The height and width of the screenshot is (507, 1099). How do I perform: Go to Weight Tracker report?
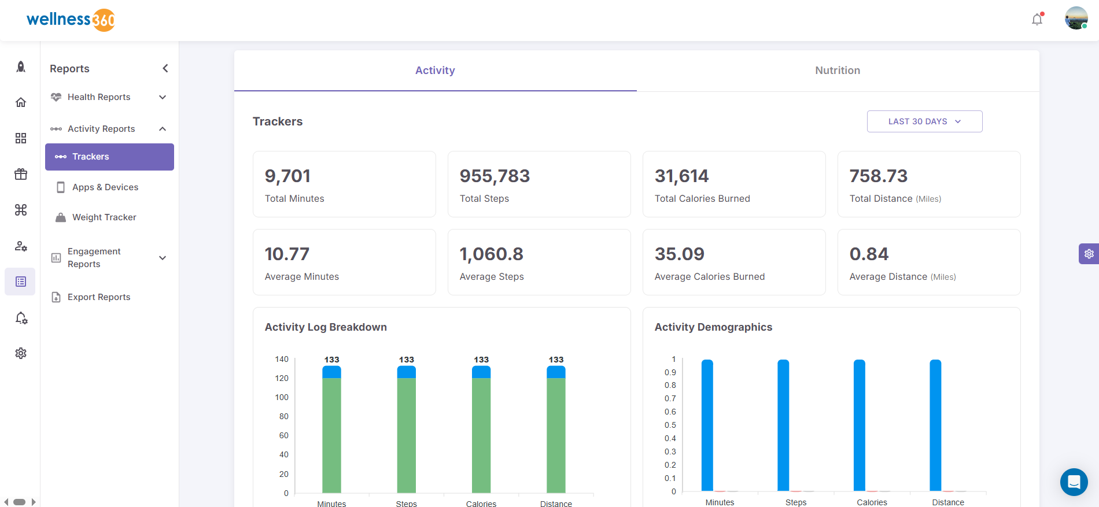tap(104, 217)
